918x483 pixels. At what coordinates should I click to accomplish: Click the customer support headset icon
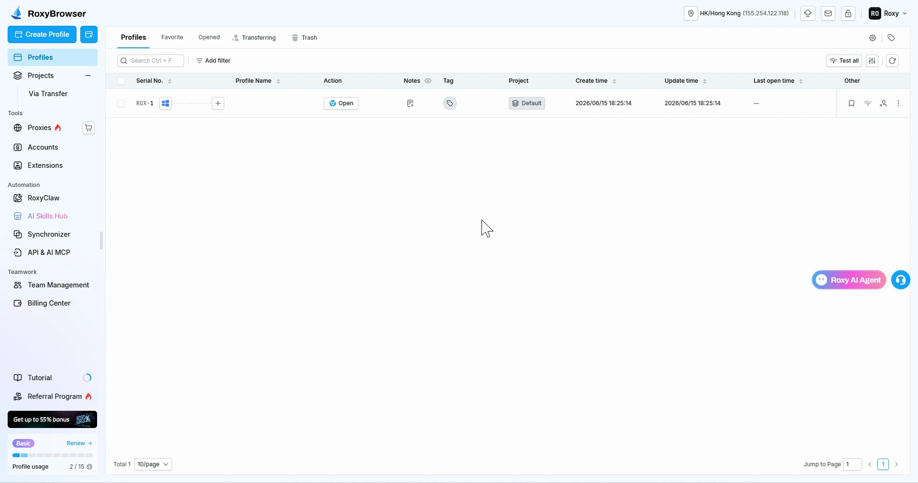[x=901, y=280]
